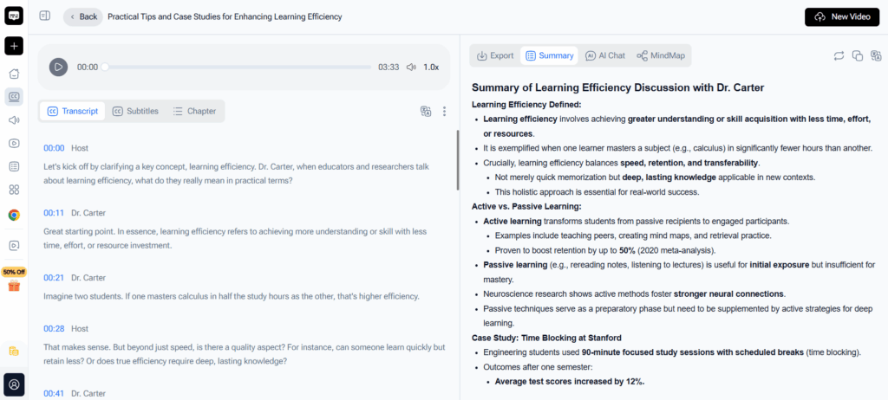Image resolution: width=888 pixels, height=400 pixels.
Task: Click the audio progress bar
Action: (238, 67)
